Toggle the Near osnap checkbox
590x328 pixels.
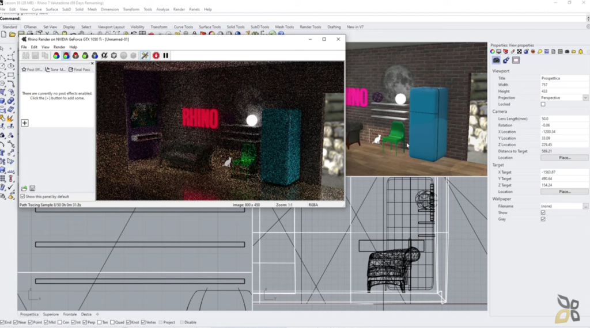click(16, 322)
